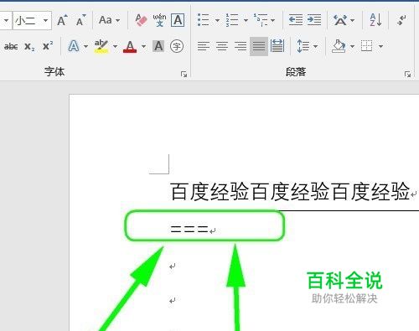
Task: Click the empty paragraph mark below the === line
Action: coord(173,266)
